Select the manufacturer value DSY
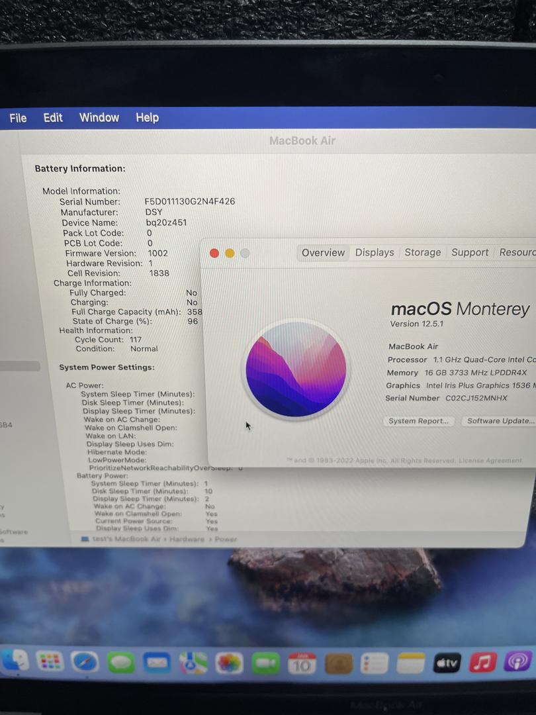The height and width of the screenshot is (715, 536). click(154, 212)
